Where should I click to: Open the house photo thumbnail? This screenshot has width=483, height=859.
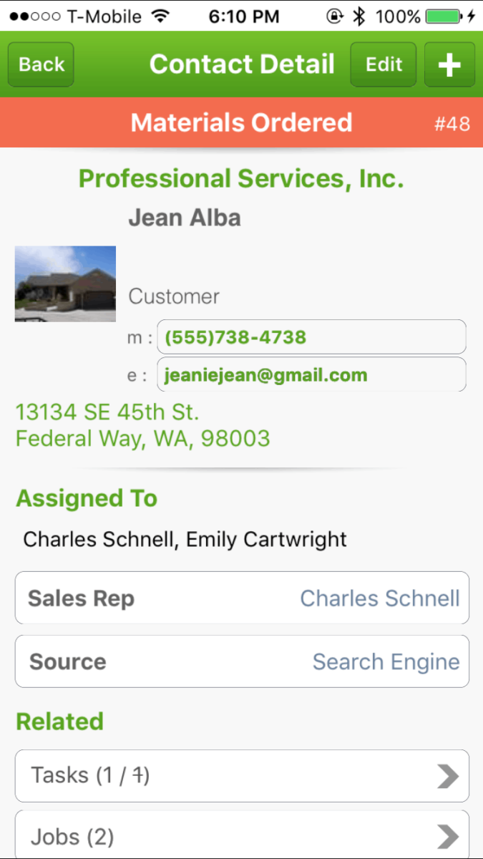tap(65, 283)
